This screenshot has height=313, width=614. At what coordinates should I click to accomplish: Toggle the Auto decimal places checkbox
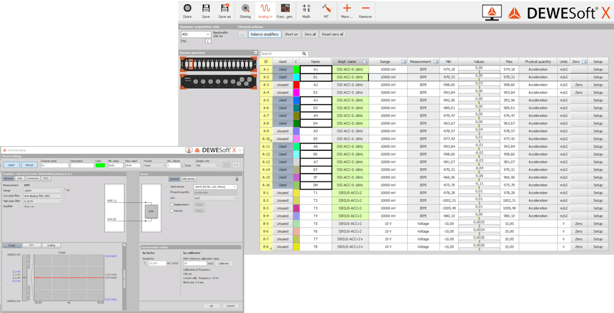184,165
